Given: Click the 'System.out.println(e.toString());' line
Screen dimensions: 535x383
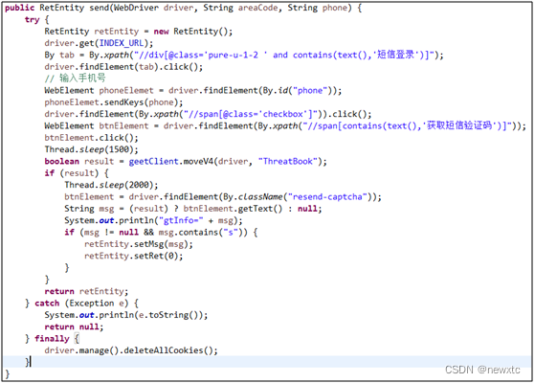Looking at the screenshot, I should [x=126, y=315].
